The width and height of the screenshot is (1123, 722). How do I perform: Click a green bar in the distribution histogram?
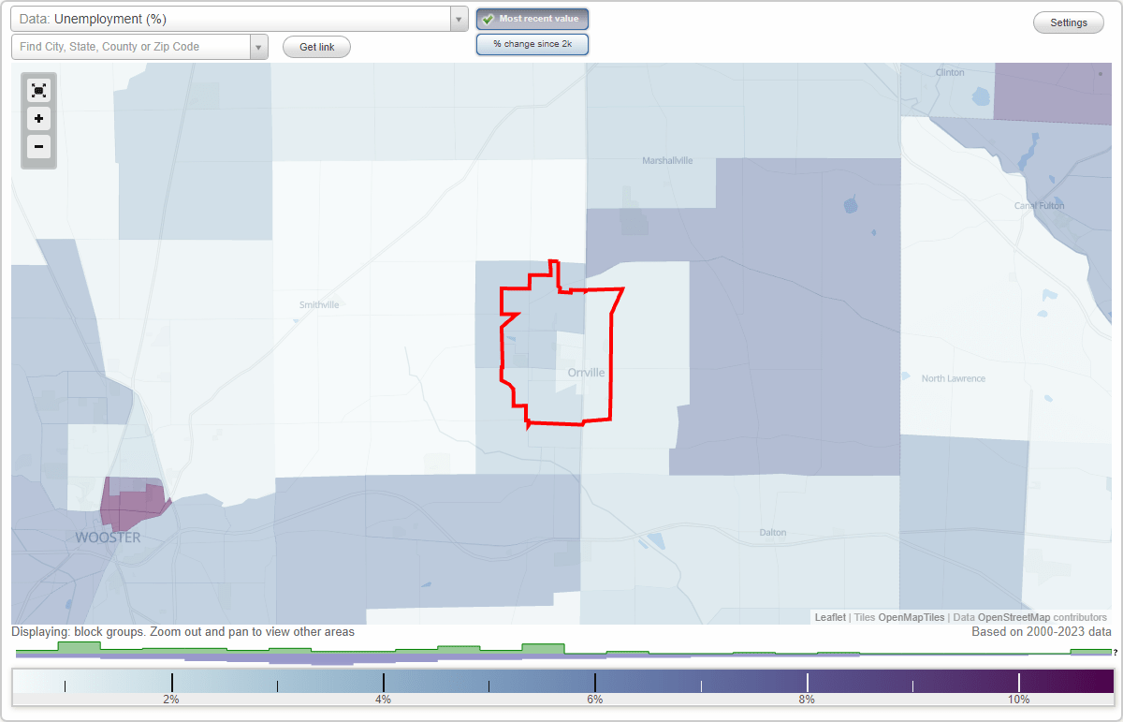click(x=80, y=649)
